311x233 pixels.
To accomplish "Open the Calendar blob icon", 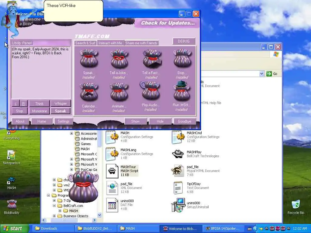I will click(89, 92).
